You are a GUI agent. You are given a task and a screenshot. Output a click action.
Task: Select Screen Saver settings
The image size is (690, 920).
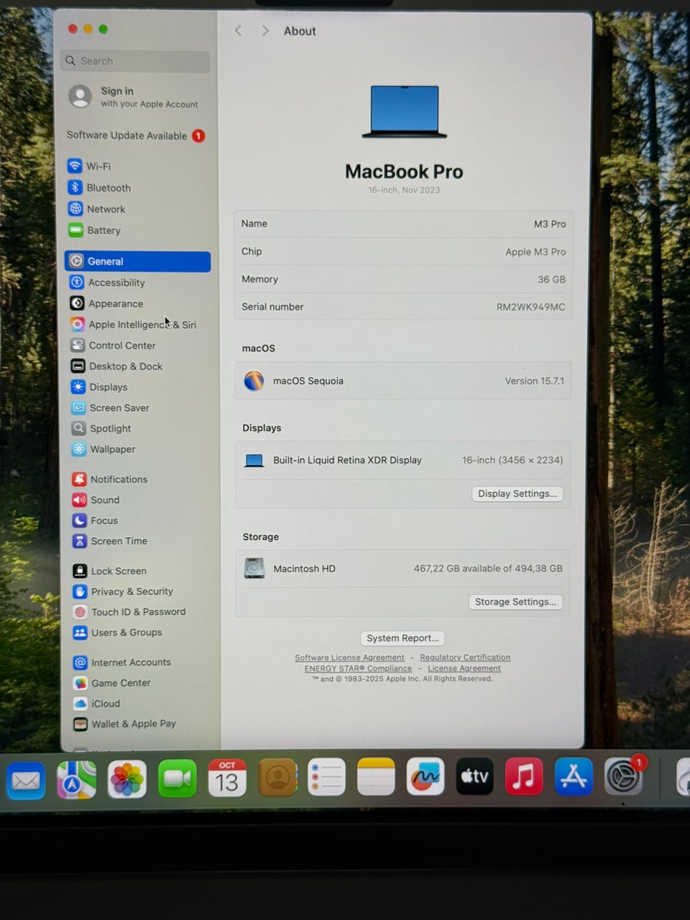111,408
